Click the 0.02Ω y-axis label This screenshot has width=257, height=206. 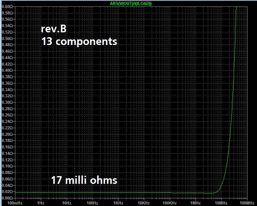click(7, 192)
